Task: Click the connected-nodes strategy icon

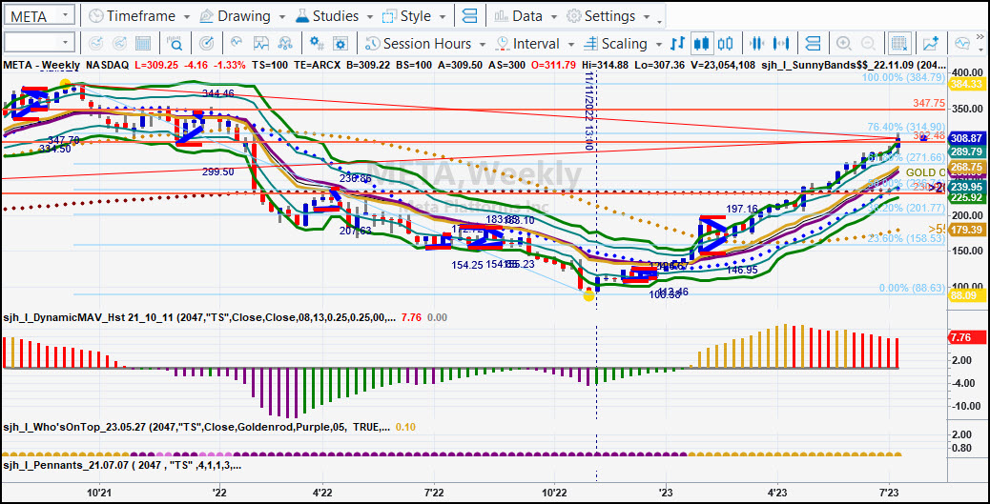Action: click(285, 44)
